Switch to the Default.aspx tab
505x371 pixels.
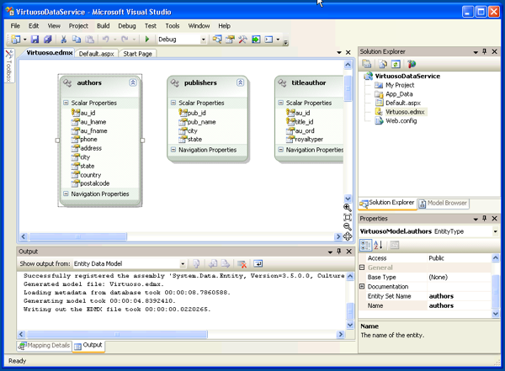95,54
